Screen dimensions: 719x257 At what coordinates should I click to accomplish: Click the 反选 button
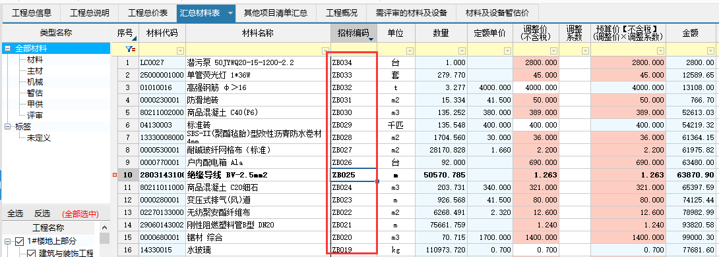[x=42, y=214]
